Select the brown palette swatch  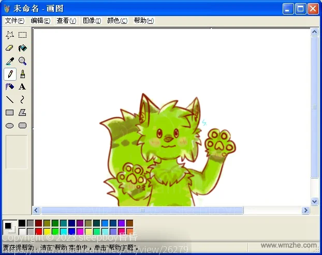tap(130, 223)
